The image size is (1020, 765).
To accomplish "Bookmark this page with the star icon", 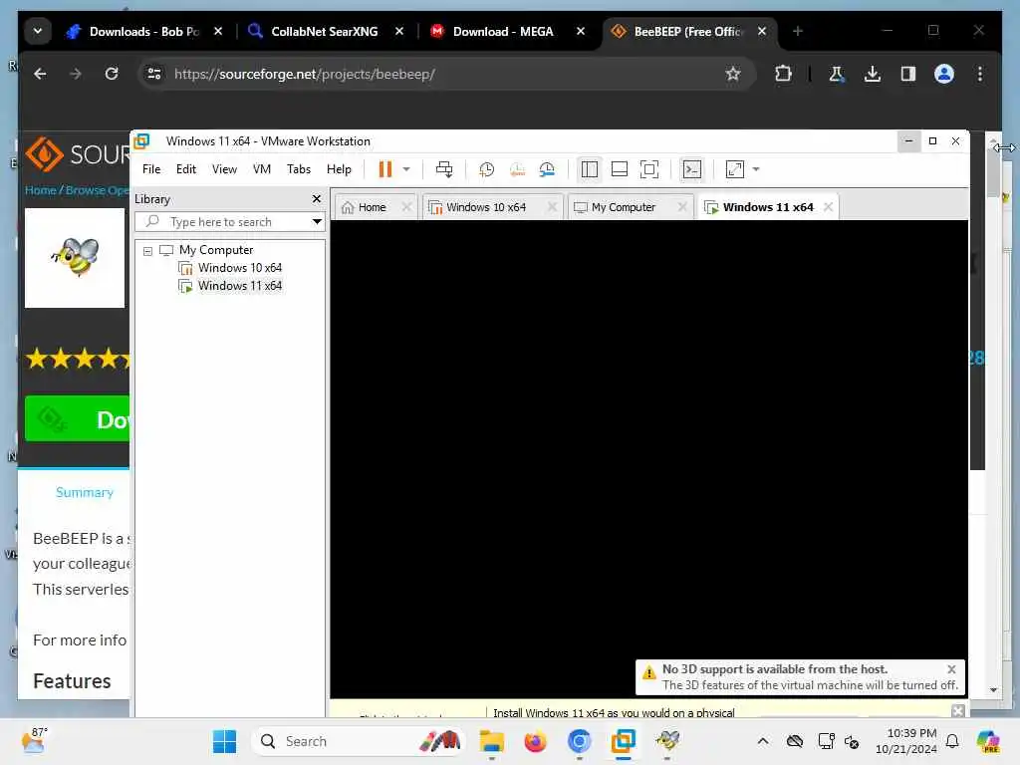I will coord(733,74).
